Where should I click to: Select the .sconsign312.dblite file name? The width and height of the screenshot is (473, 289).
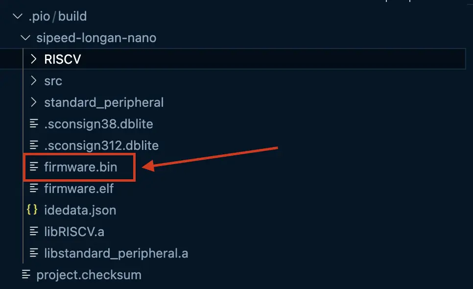101,145
